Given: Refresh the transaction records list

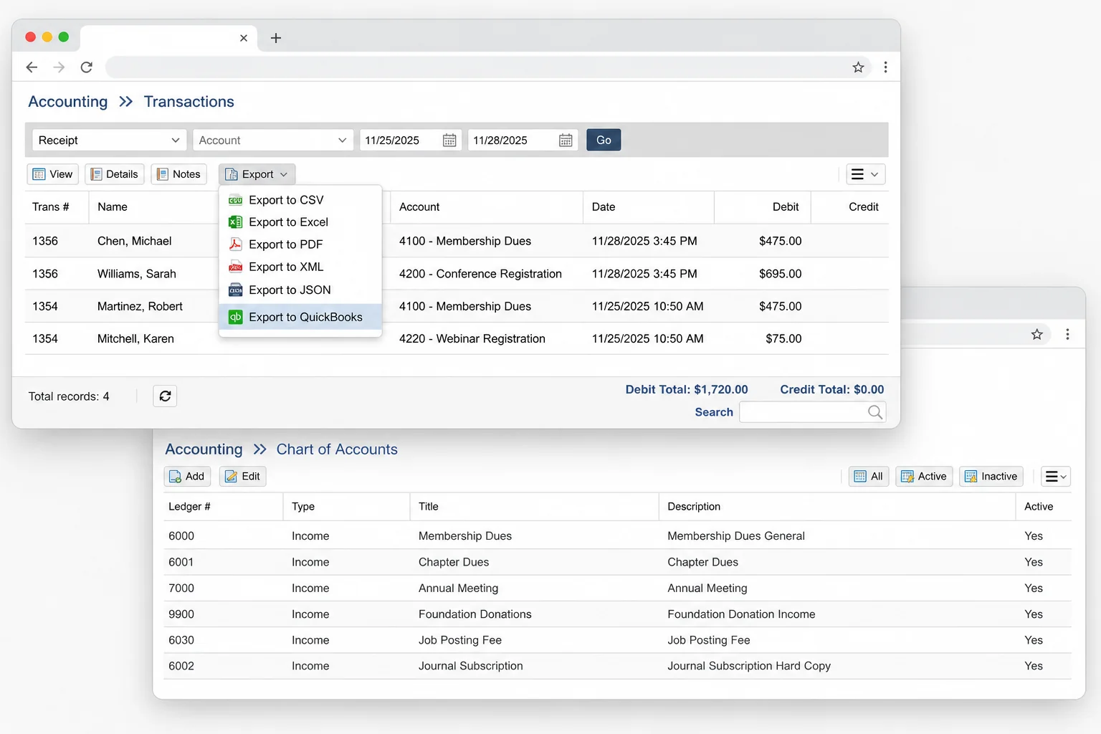Looking at the screenshot, I should pos(165,396).
